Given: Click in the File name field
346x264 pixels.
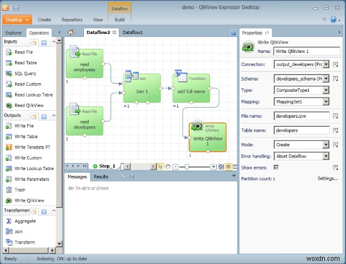Looking at the screenshot, I should pyautogui.click(x=302, y=116).
